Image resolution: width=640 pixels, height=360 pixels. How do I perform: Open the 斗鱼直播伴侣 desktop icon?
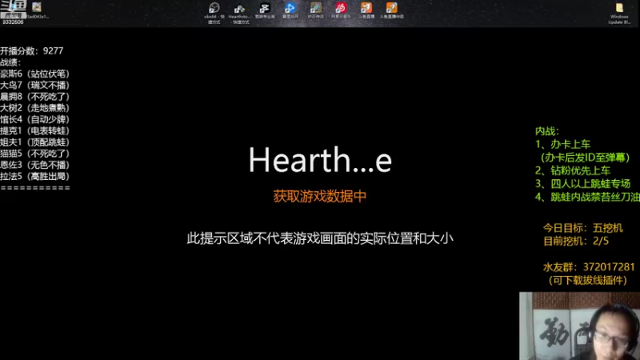coord(392,10)
